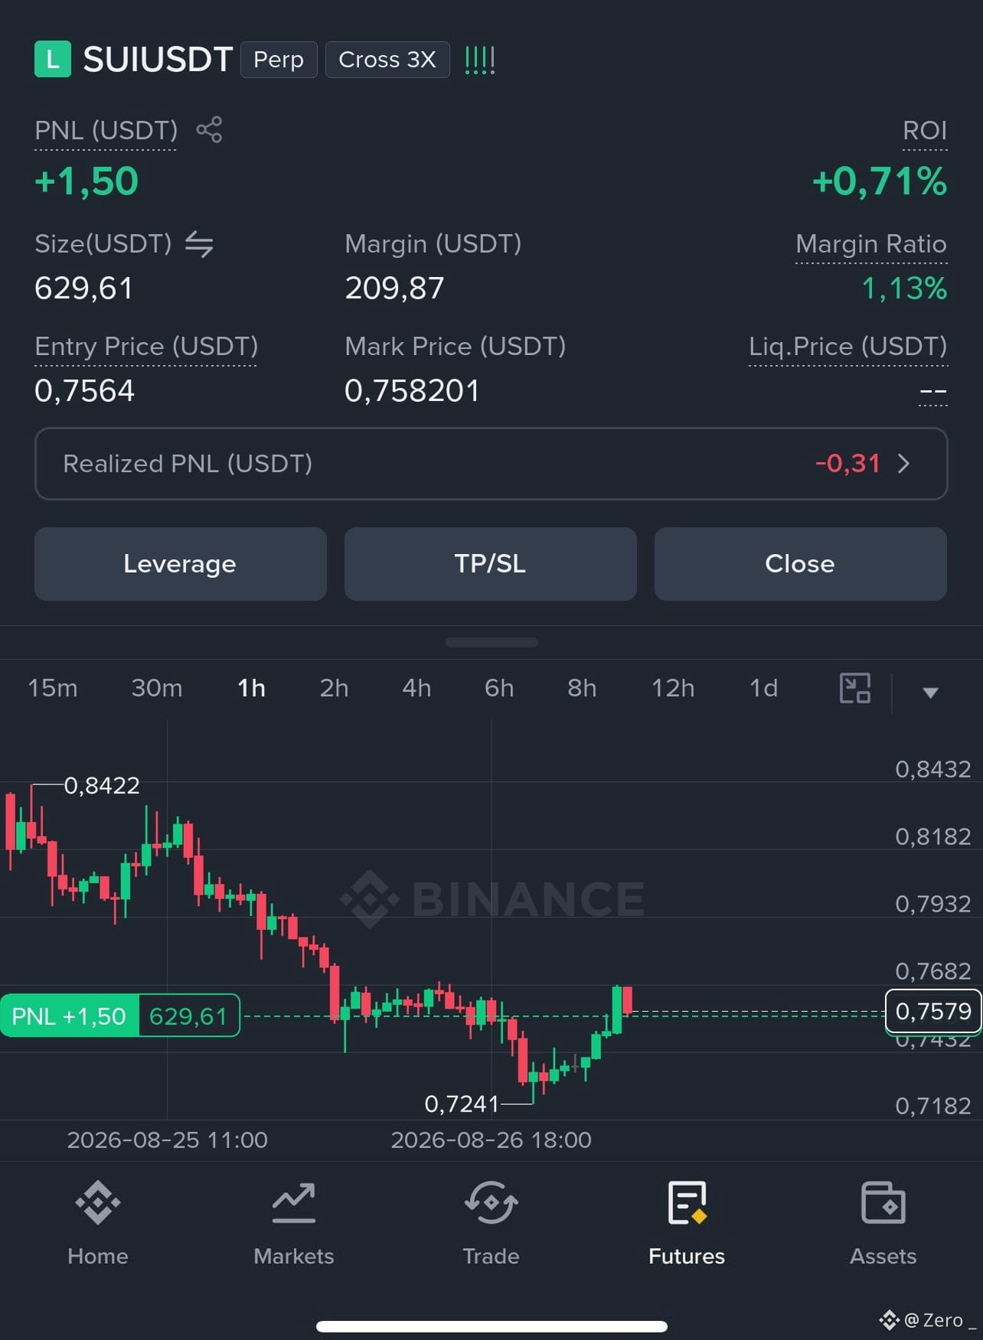Tap the Liq.Price (USDT) label
Screen dimensions: 983x1340
click(848, 347)
